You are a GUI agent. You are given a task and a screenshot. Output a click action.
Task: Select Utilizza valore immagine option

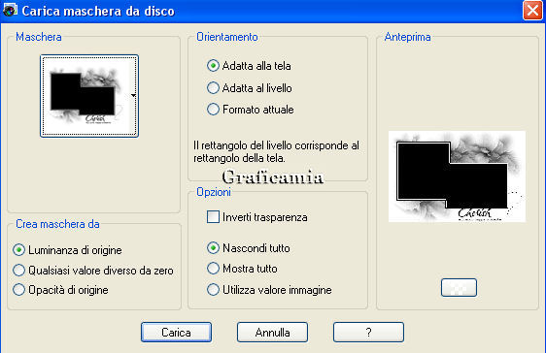(269, 289)
